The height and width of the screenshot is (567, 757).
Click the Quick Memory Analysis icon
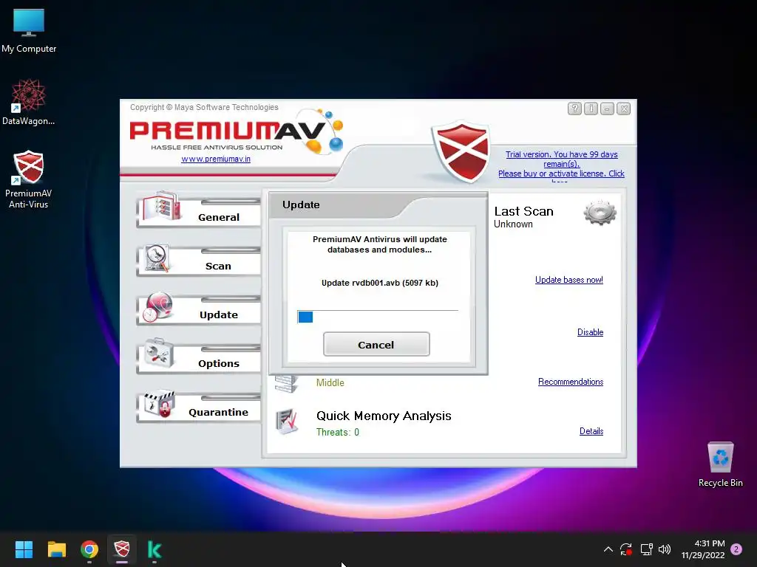[x=288, y=421]
